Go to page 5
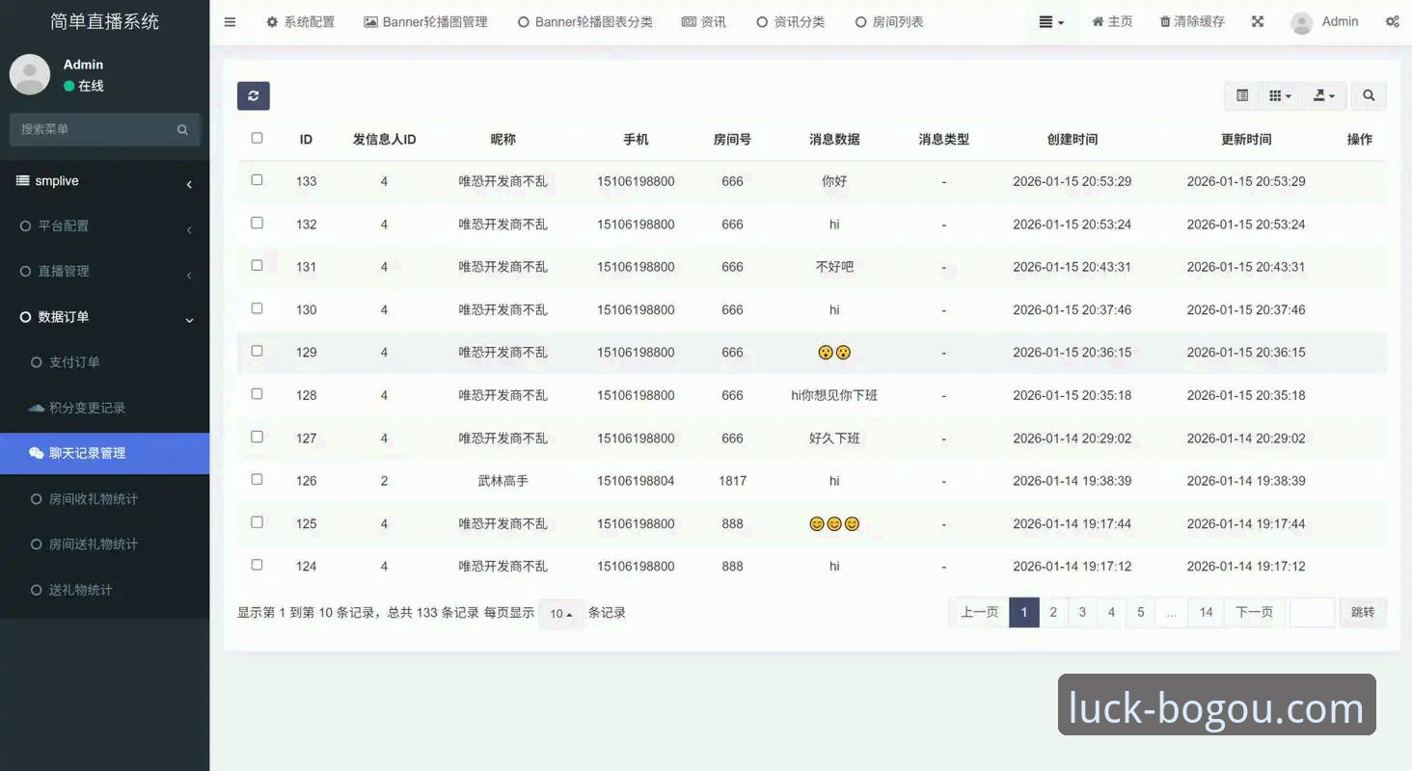This screenshot has height=771, width=1412. pyautogui.click(x=1140, y=612)
